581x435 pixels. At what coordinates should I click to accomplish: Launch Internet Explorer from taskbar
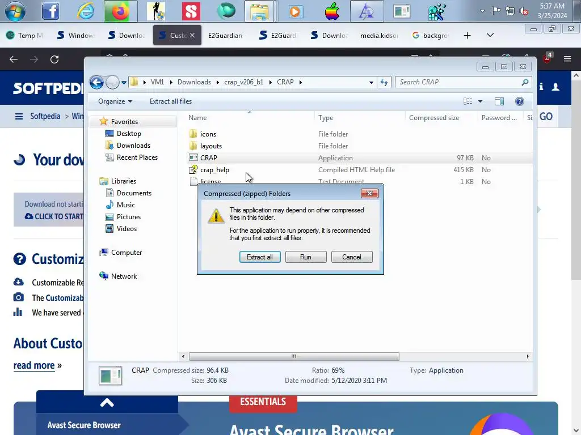click(x=86, y=11)
